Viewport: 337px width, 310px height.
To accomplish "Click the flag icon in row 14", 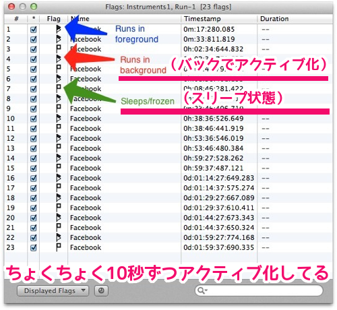I will (59, 158).
